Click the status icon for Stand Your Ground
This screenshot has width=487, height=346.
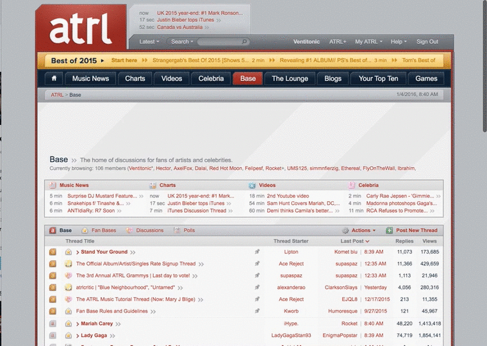point(53,252)
